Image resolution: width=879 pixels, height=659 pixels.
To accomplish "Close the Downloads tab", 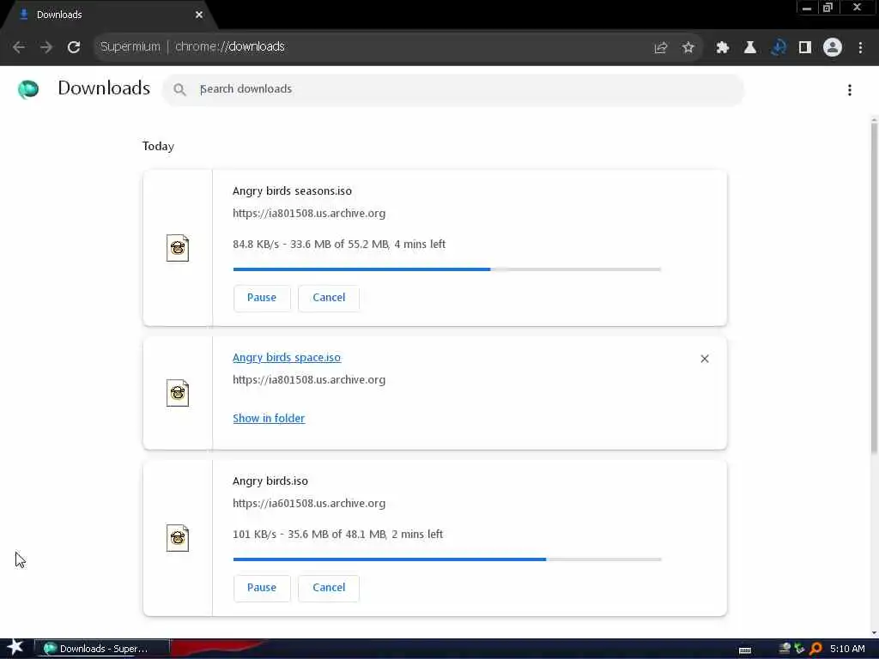I will point(199,15).
